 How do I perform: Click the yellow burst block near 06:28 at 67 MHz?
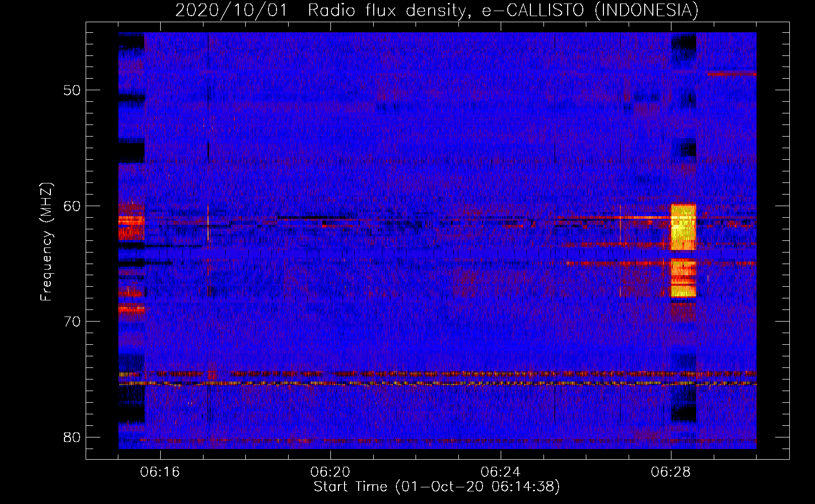click(683, 278)
